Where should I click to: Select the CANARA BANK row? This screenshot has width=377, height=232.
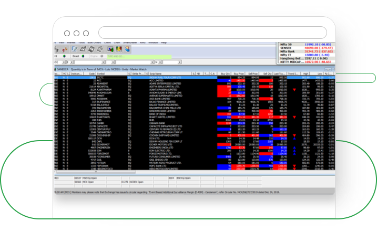tap(195, 123)
